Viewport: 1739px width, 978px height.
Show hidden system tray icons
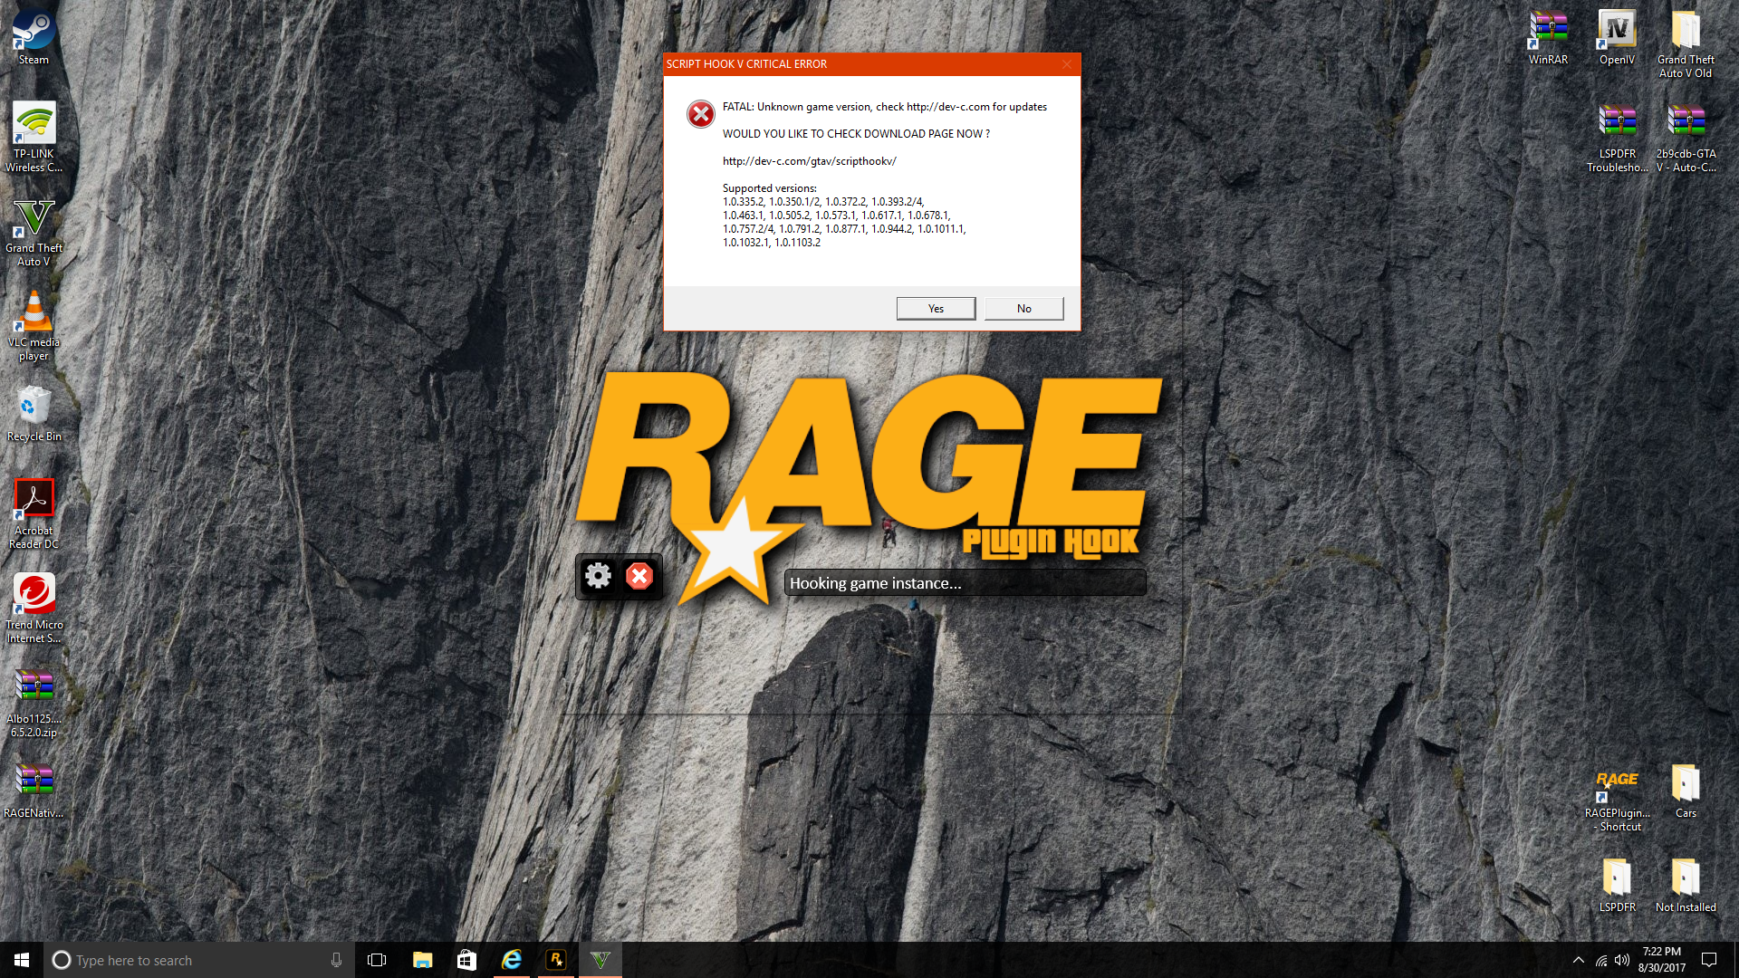pos(1579,960)
